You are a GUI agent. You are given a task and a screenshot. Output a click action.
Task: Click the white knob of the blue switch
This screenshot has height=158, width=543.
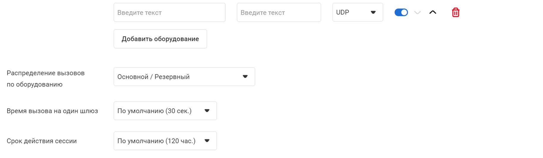point(404,12)
